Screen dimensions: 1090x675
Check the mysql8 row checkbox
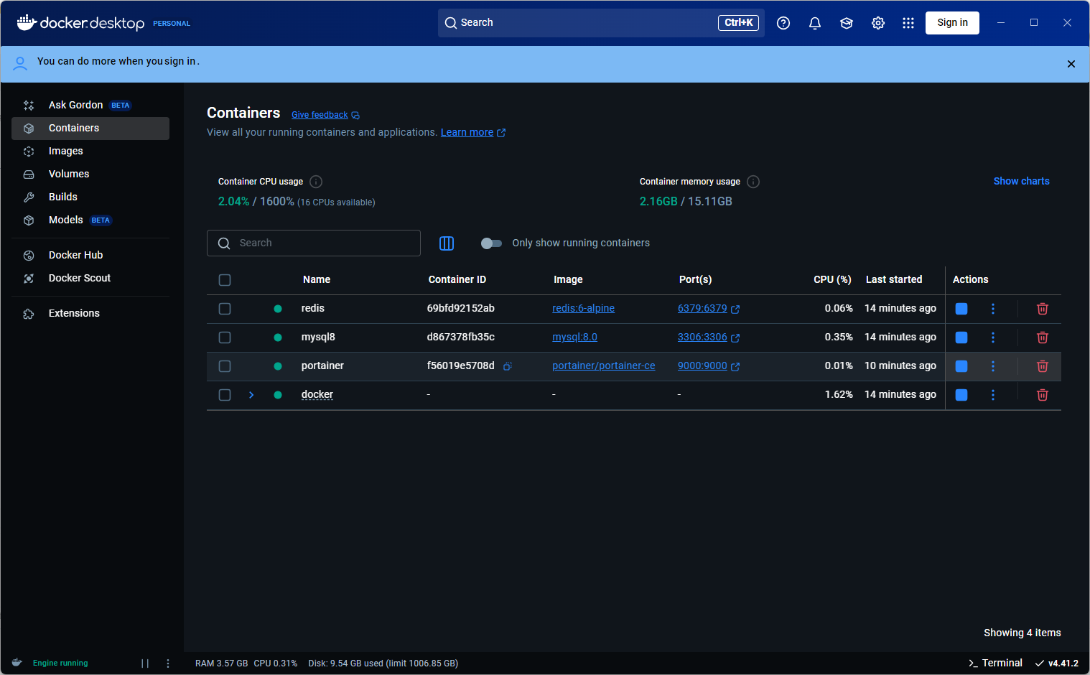tap(225, 337)
